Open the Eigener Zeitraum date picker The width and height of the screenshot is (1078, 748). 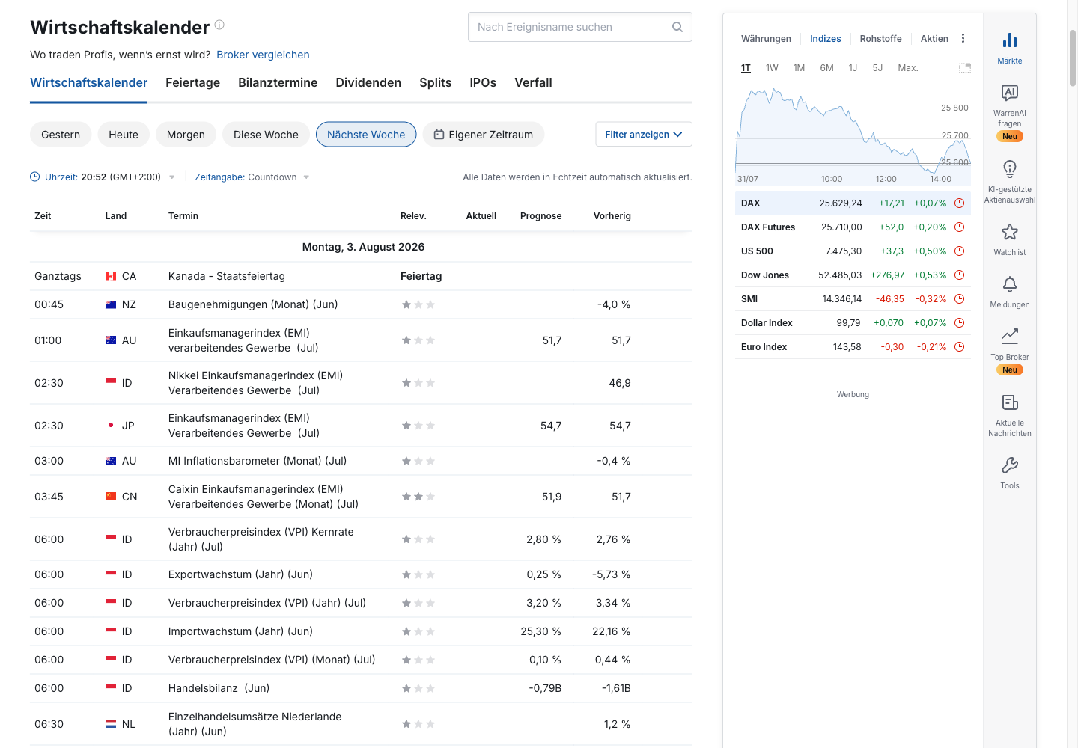click(x=484, y=135)
